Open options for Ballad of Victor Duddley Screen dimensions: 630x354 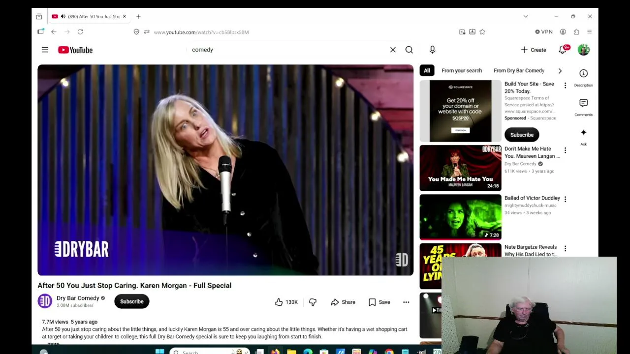pos(565,199)
